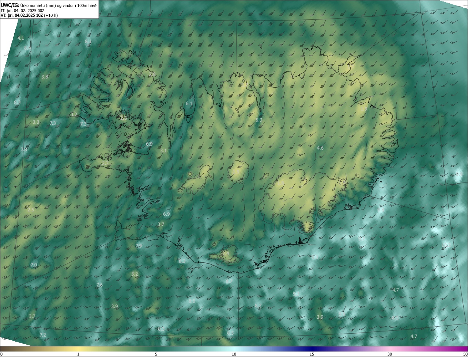Click the 3.1 value label on the map

163,150
